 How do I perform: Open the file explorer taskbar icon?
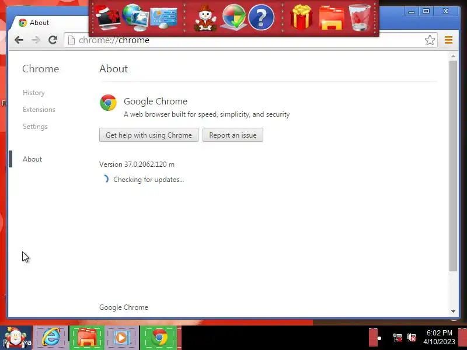coord(86,338)
